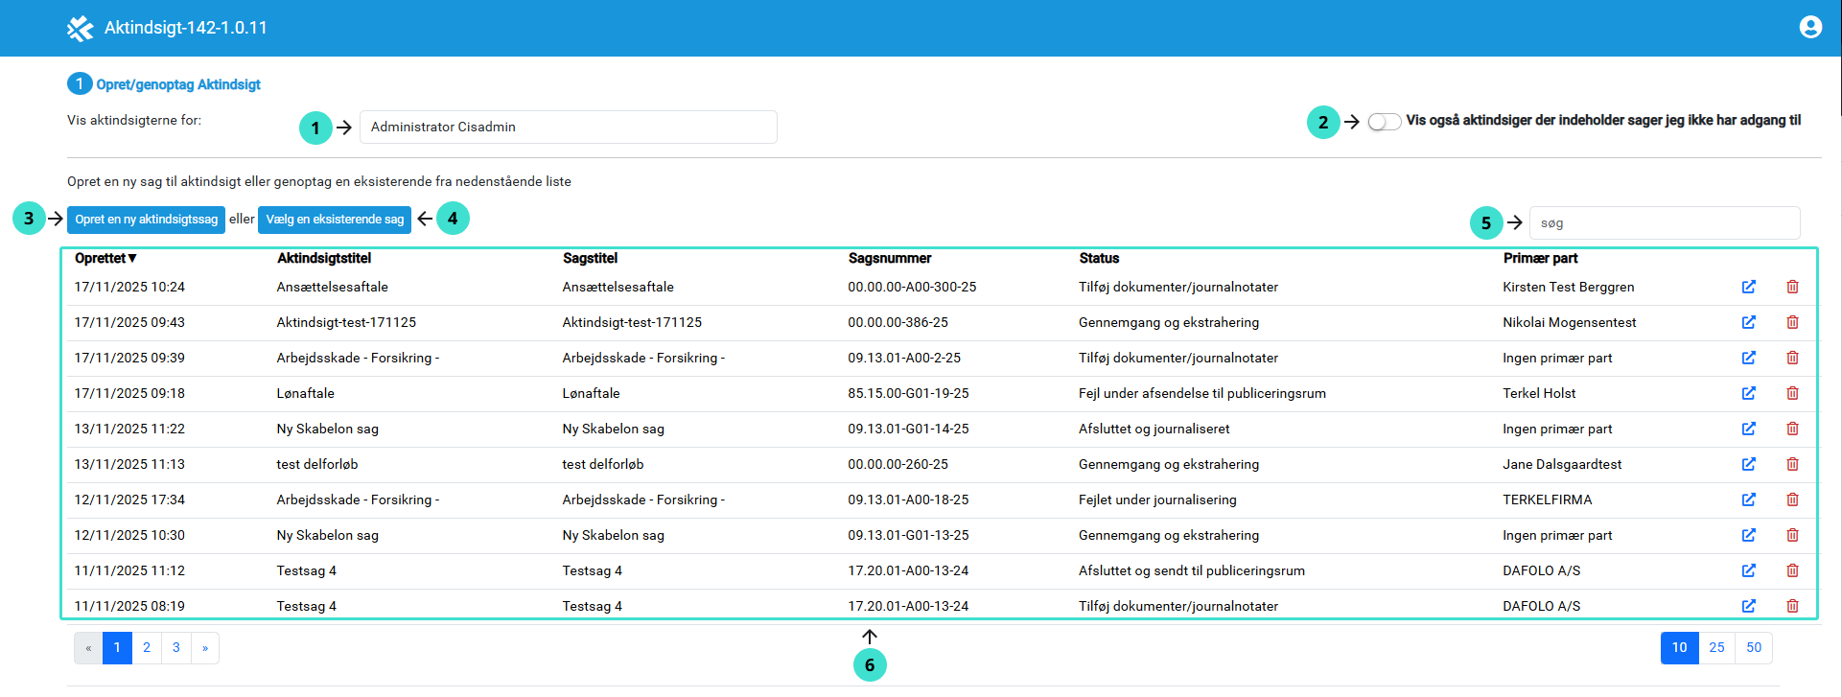Click Opret en ny aktindsigtssag button
Viewport: 1842px width, 697px height.
146,220
